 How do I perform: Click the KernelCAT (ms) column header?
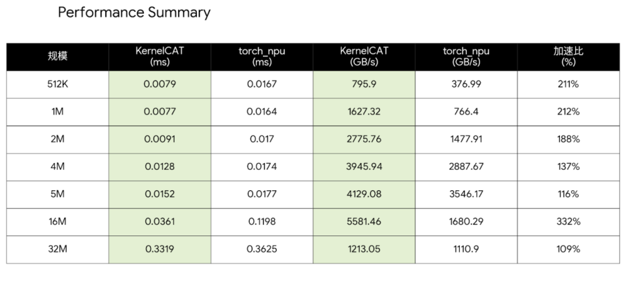pos(159,57)
